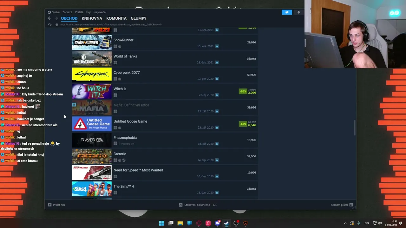The image size is (406, 228).
Task: Click the Phasmophobia game thumbnail
Action: [92, 140]
